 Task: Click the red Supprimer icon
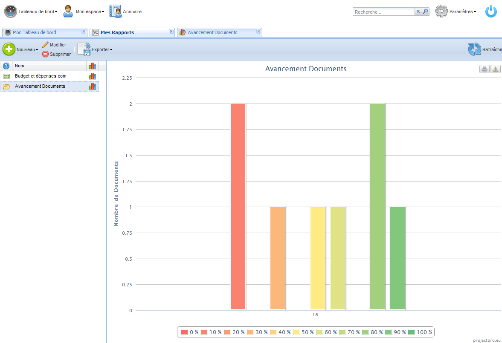(45, 54)
